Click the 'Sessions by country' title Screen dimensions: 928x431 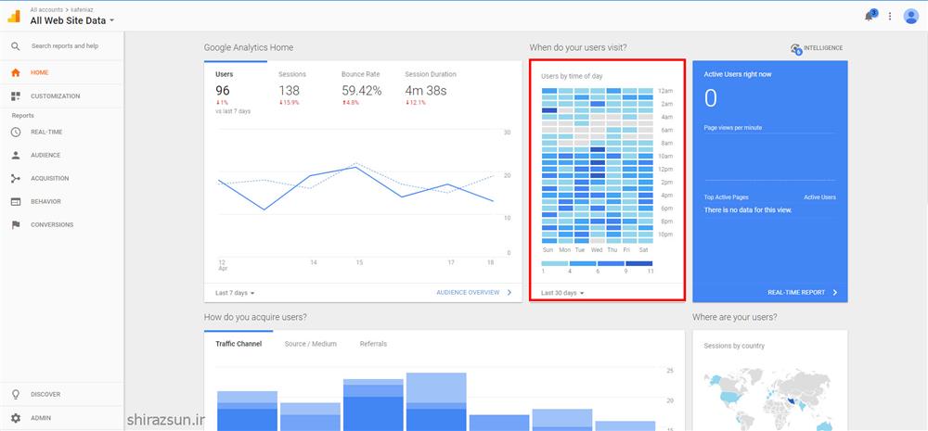click(x=734, y=346)
